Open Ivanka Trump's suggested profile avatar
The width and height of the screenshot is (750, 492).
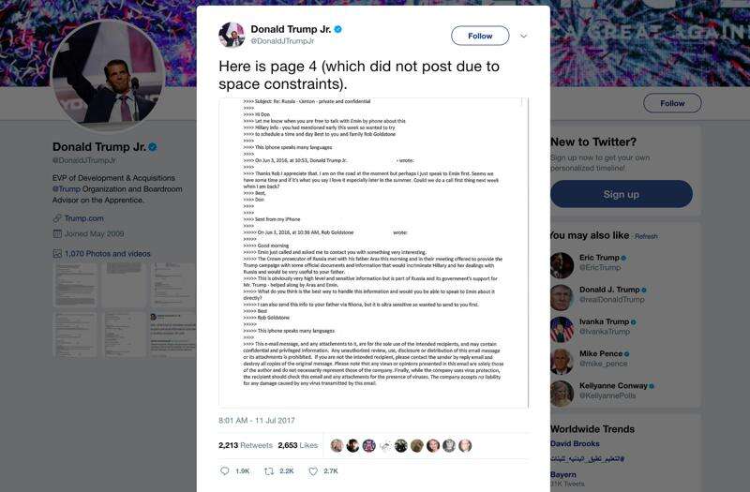pyautogui.click(x=562, y=330)
